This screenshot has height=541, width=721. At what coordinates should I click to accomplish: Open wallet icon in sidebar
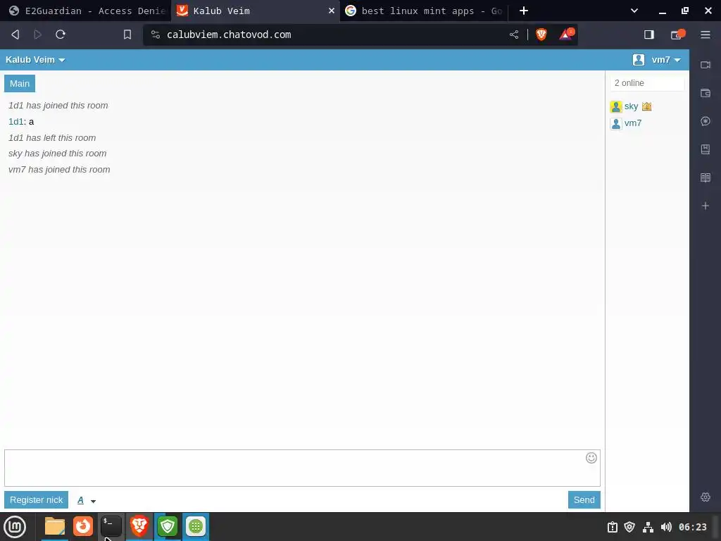pos(706,94)
